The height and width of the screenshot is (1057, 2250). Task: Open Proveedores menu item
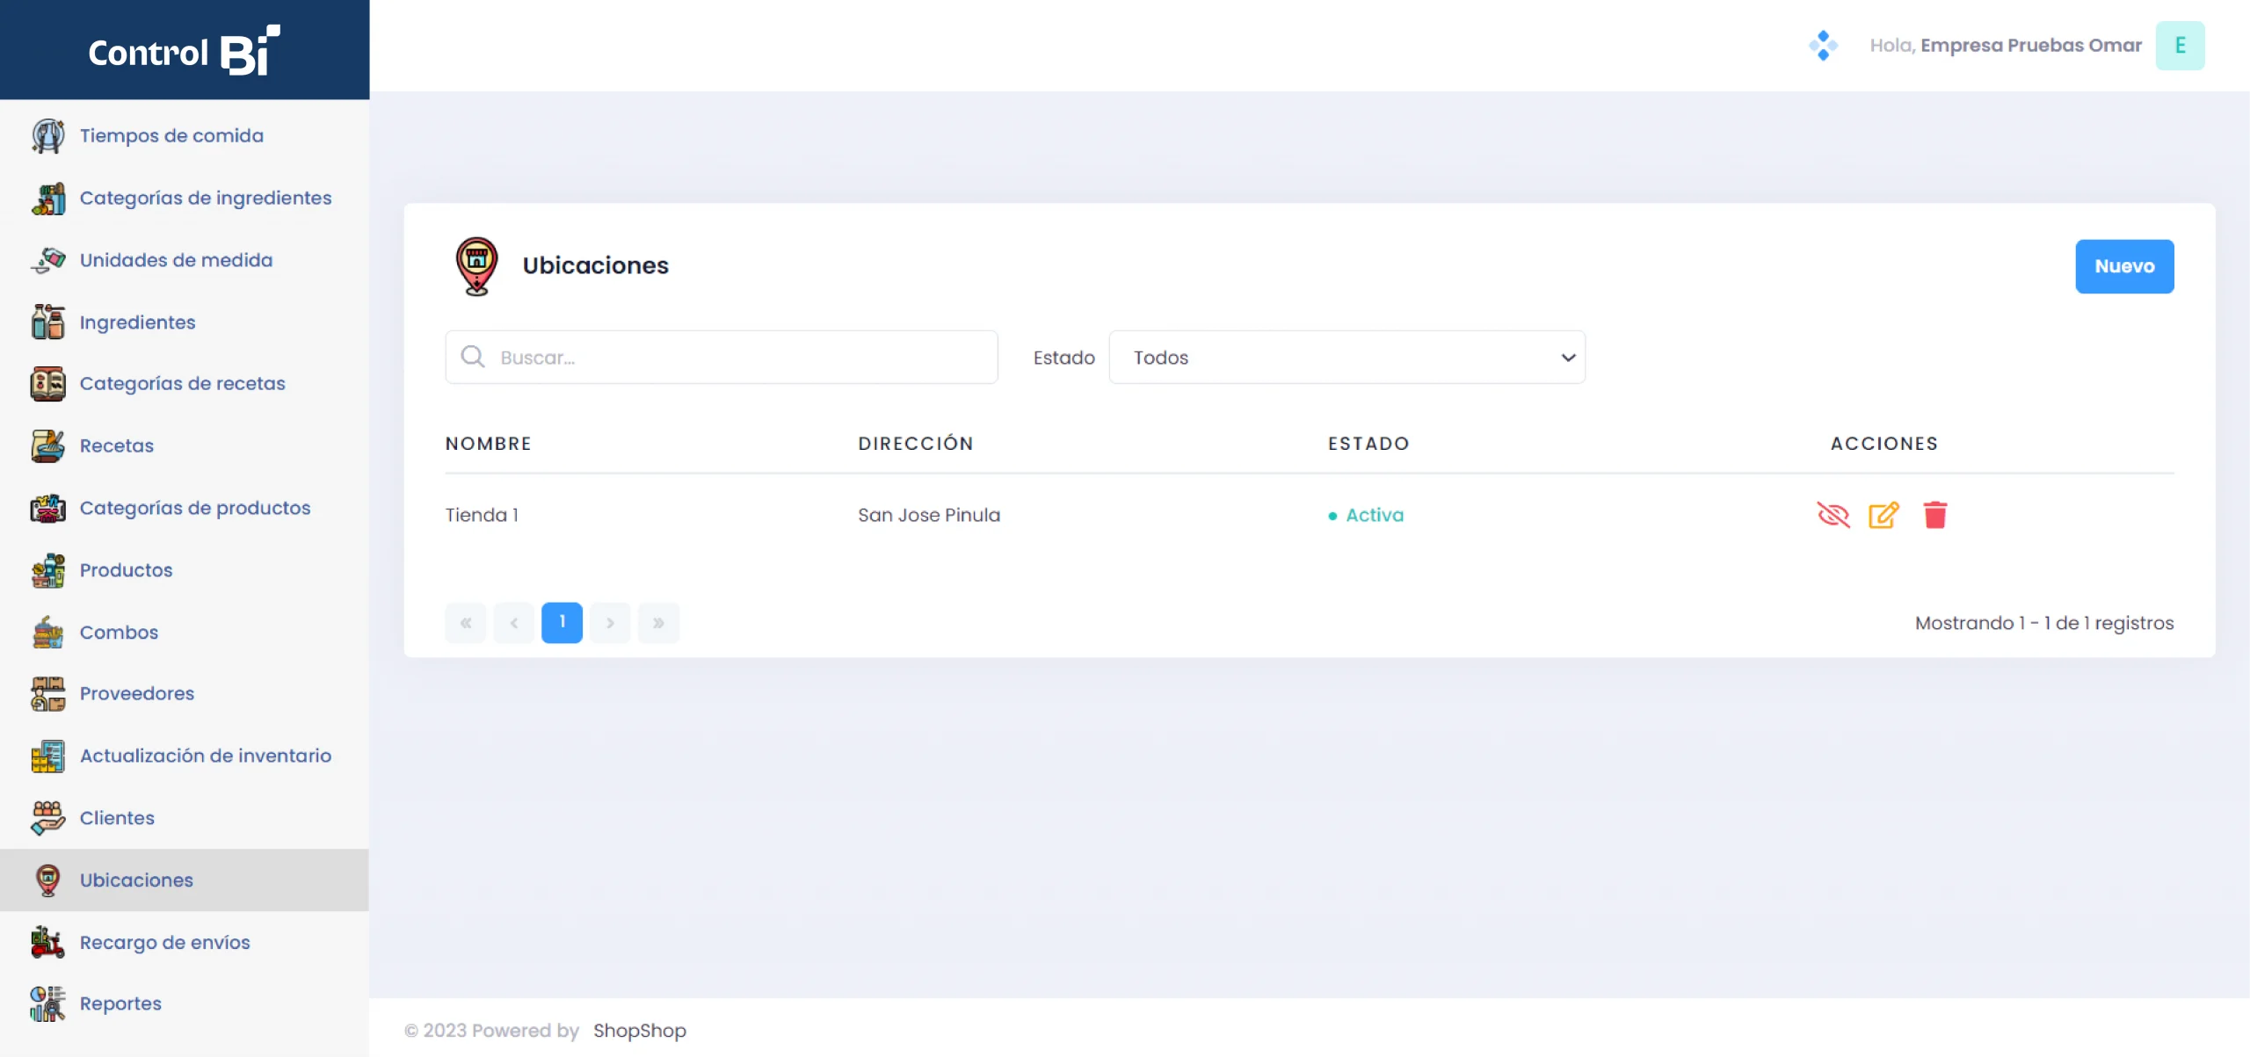click(x=185, y=694)
